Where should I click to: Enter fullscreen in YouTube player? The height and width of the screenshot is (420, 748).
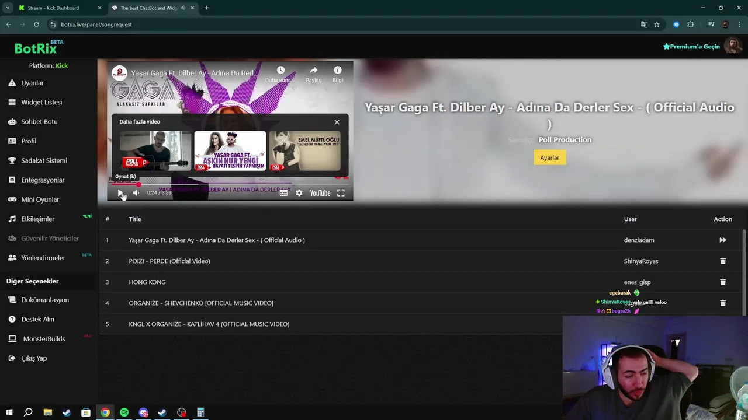(341, 193)
